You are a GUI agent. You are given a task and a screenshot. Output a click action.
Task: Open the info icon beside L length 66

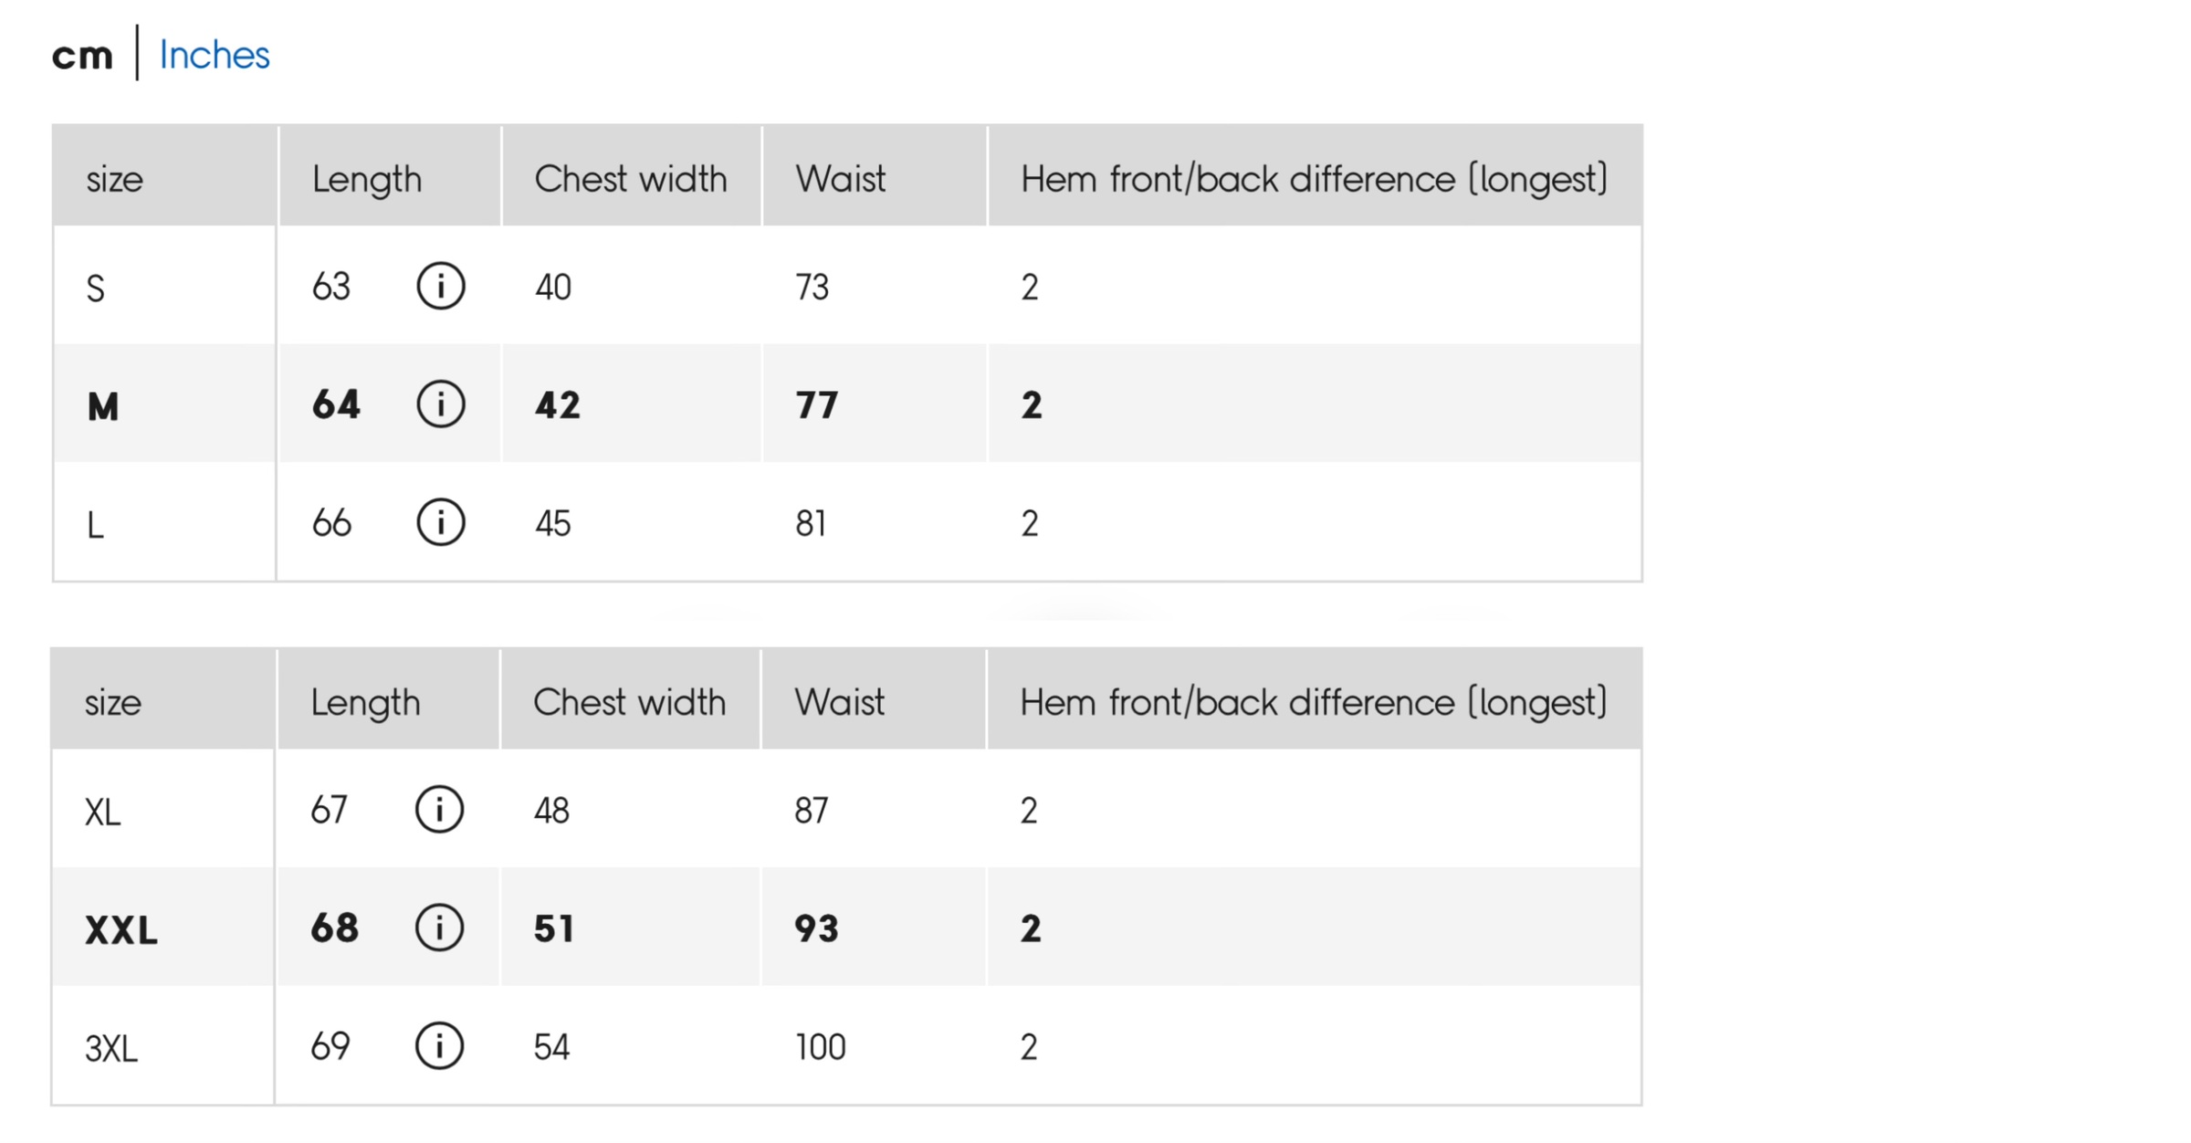point(441,522)
